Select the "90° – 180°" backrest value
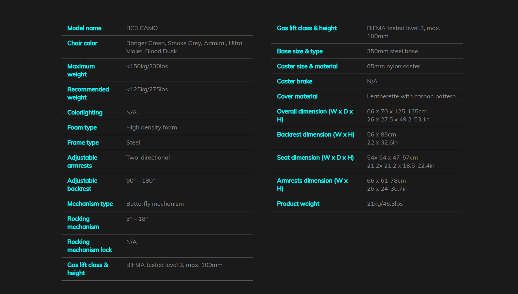Image resolution: width=518 pixels, height=294 pixels. pos(140,181)
